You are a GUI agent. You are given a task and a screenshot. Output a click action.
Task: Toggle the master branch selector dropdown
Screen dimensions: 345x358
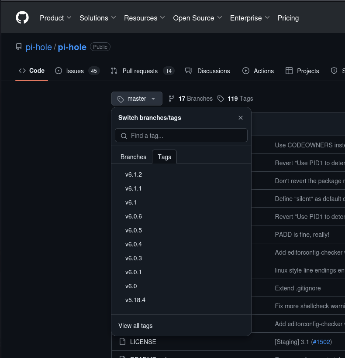pos(137,99)
